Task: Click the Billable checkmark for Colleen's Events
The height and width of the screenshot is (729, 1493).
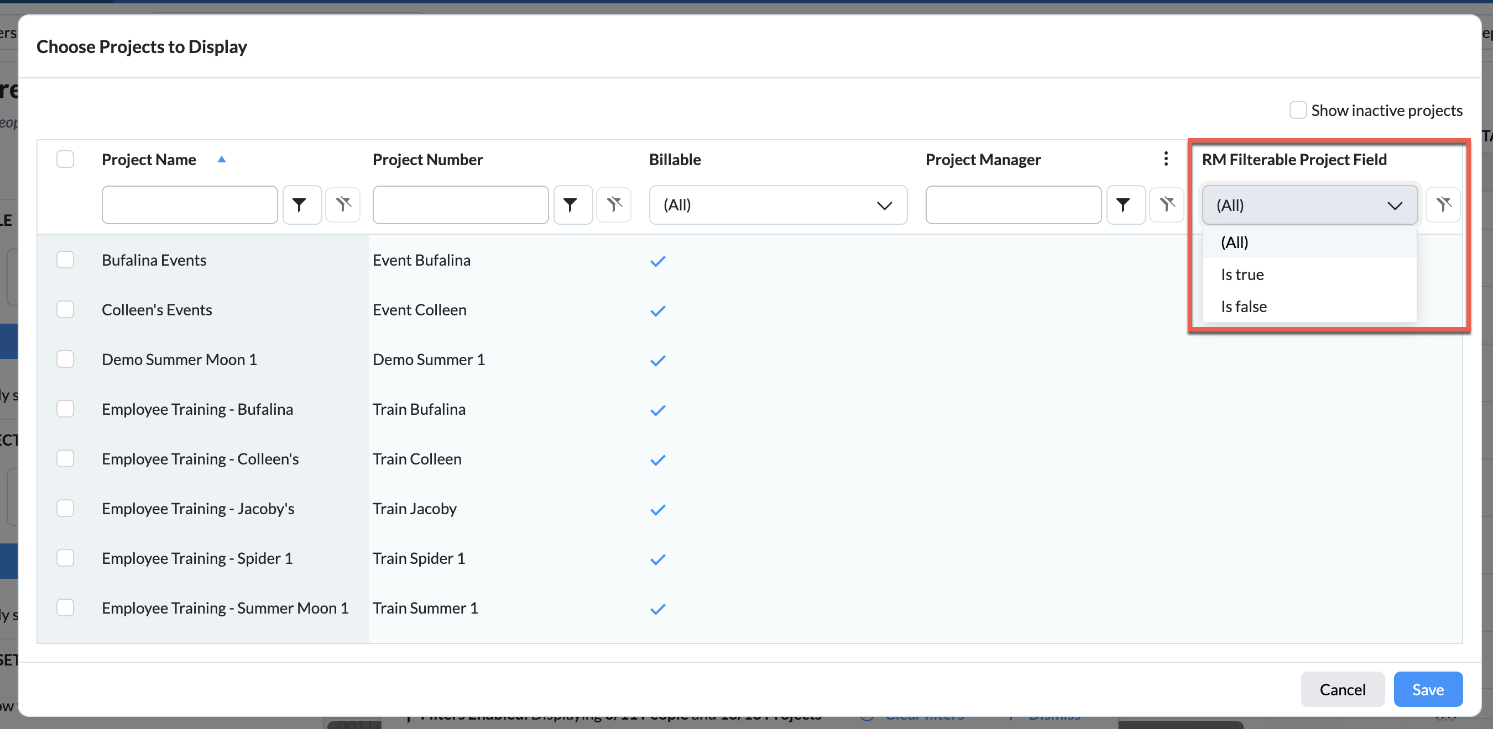Action: [x=658, y=311]
